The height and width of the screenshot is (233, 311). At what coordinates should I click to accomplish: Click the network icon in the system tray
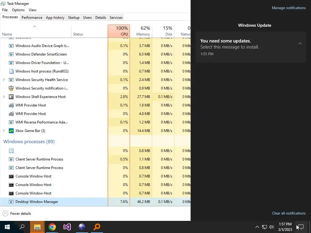coord(265,227)
